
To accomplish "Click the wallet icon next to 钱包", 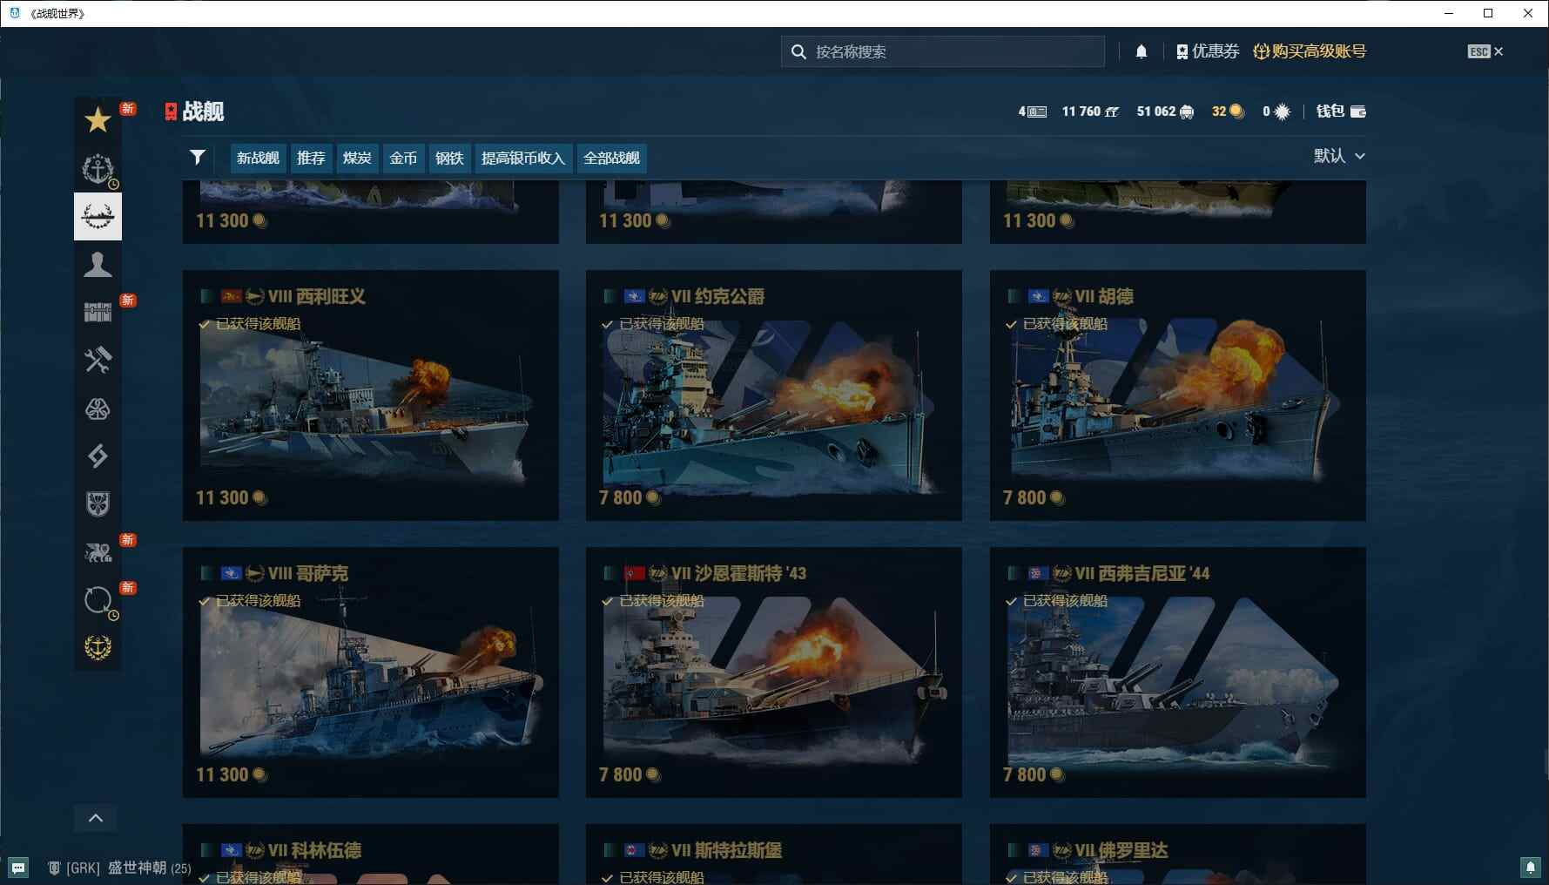I will (1357, 111).
